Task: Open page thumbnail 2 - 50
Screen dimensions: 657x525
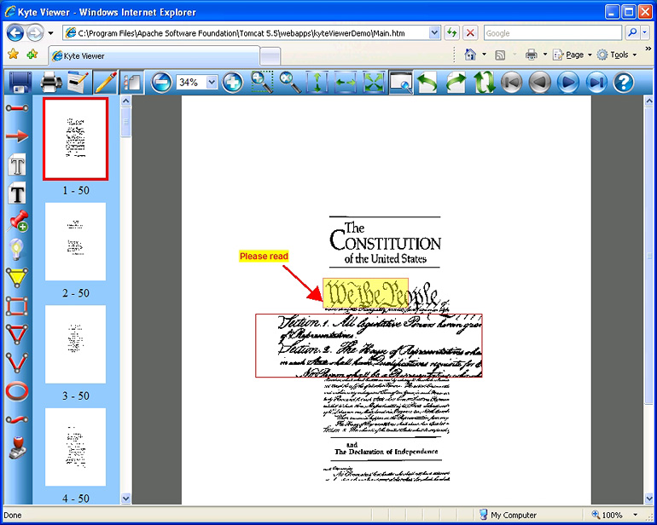Action: click(x=75, y=241)
